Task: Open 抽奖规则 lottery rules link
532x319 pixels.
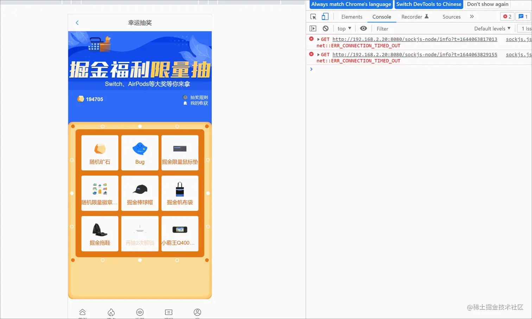Action: pos(199,97)
